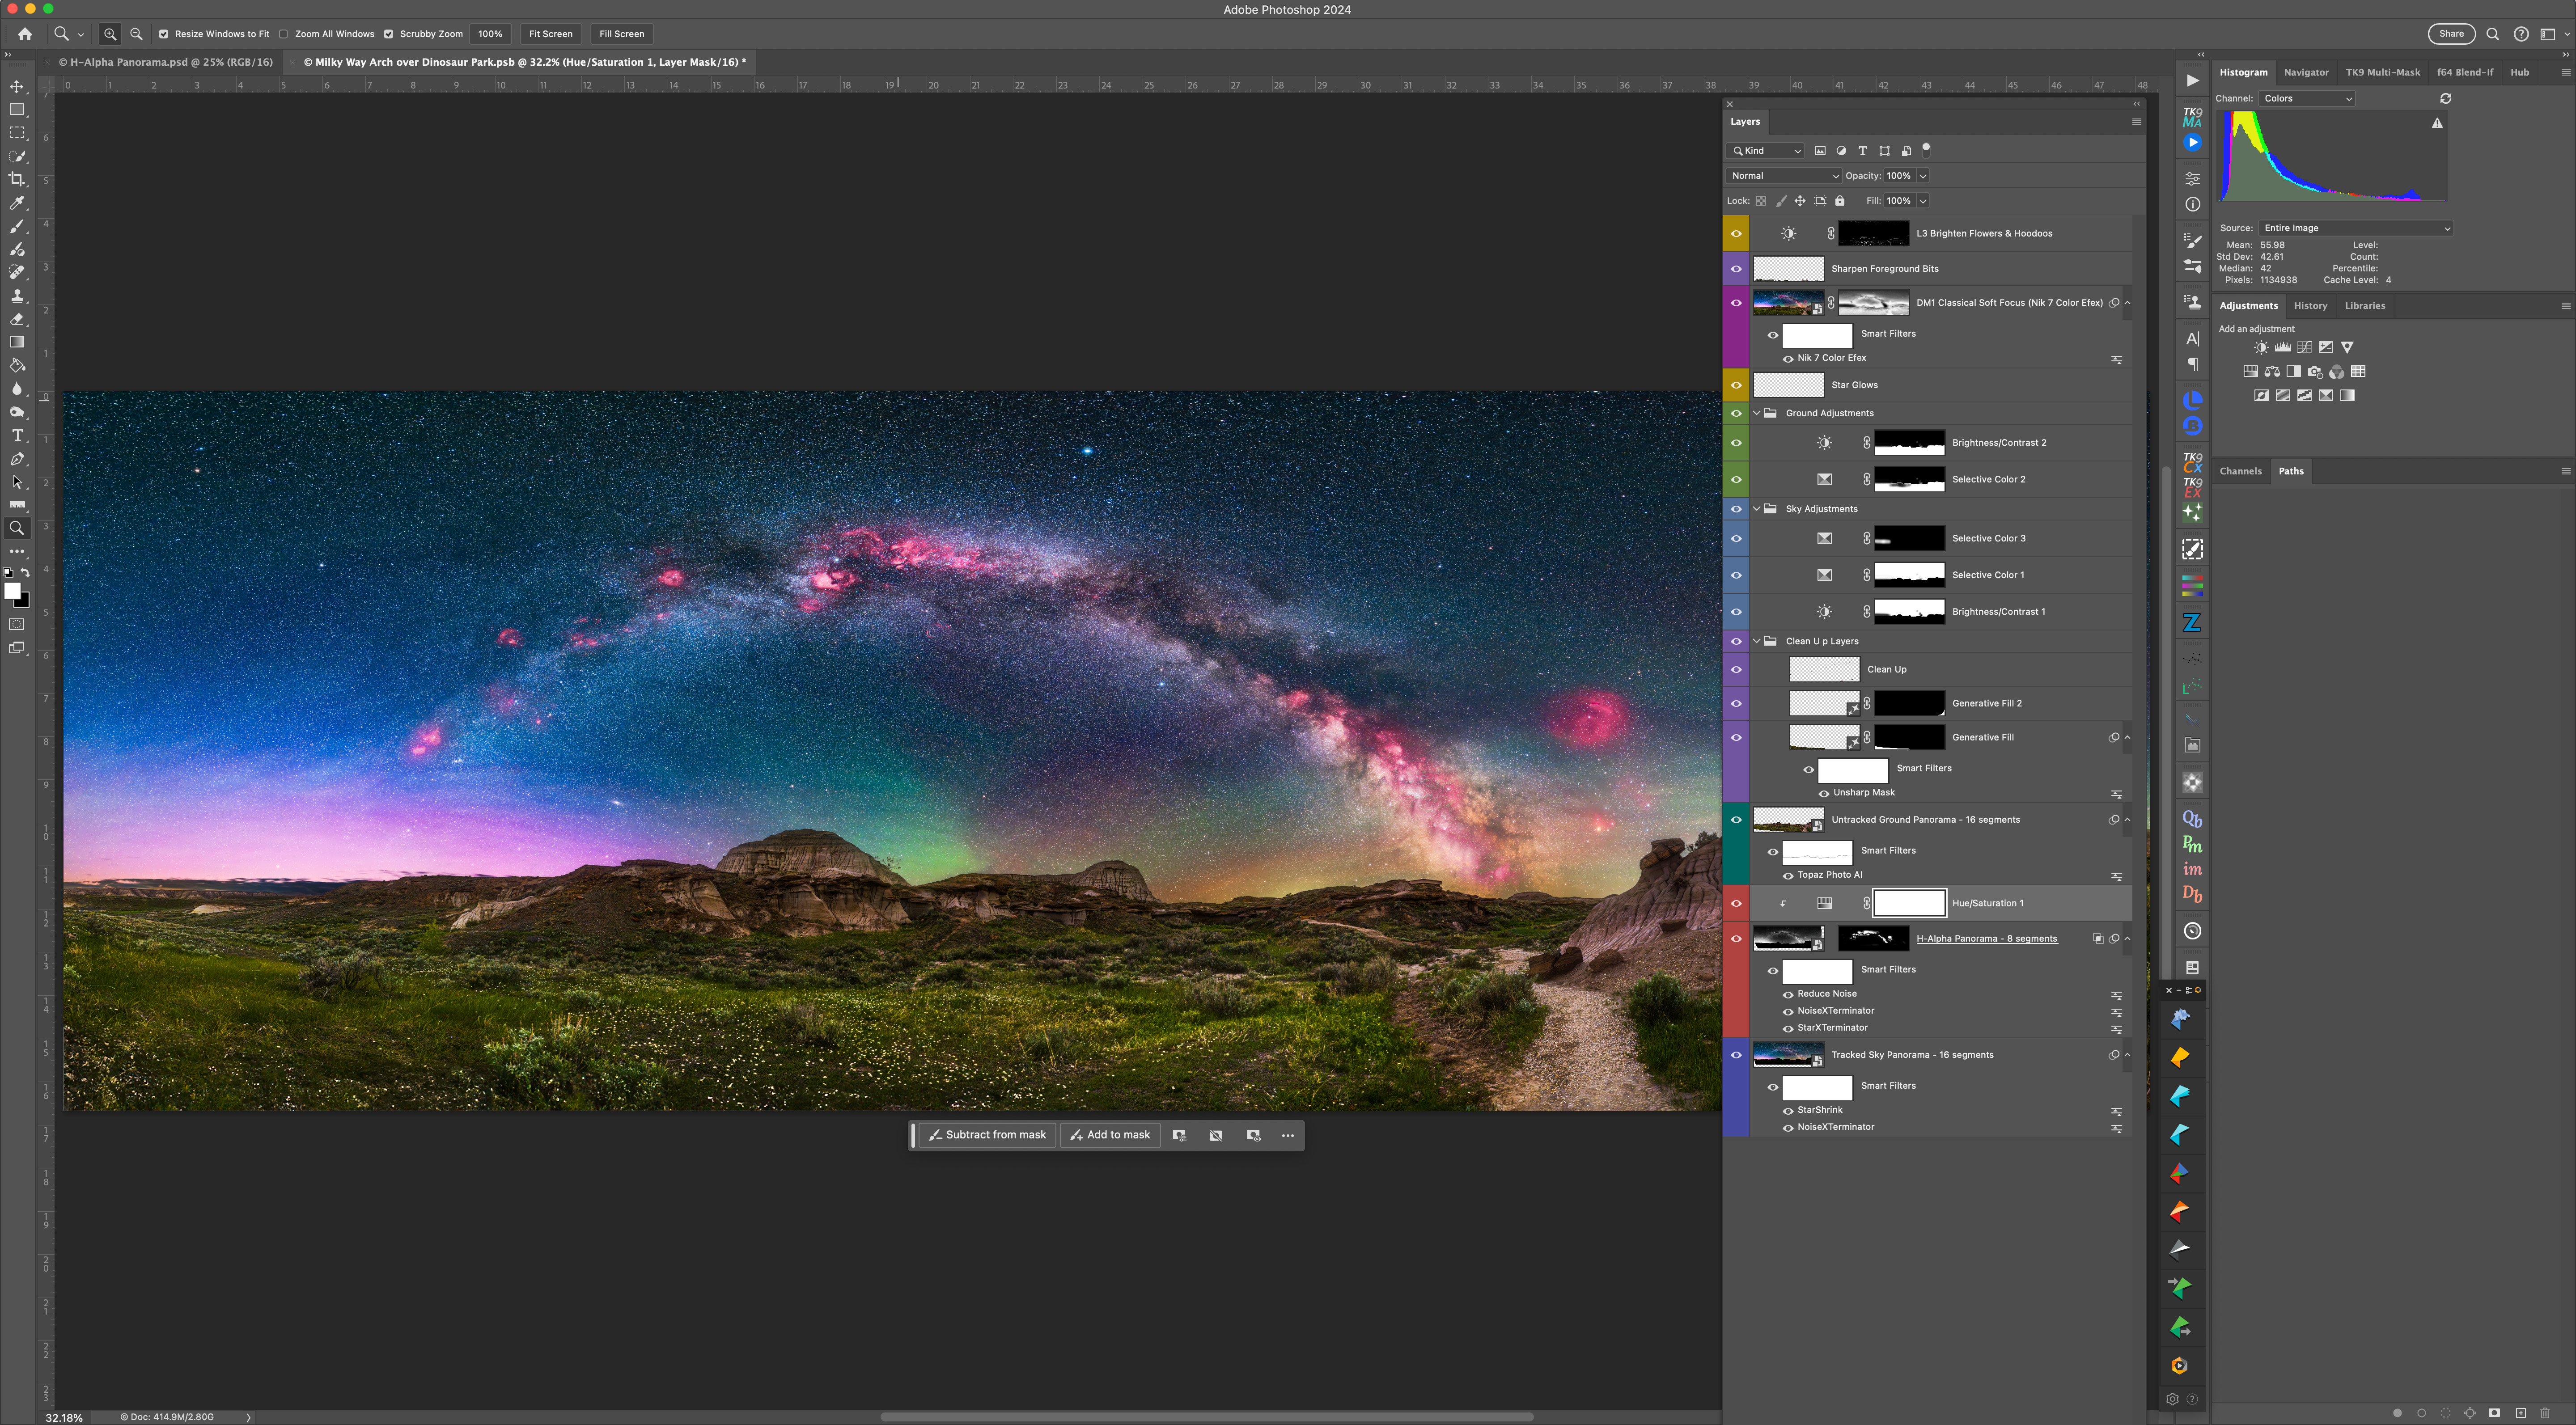The height and width of the screenshot is (1425, 2576).
Task: Select the Clone Stamp tool
Action: pyautogui.click(x=17, y=296)
